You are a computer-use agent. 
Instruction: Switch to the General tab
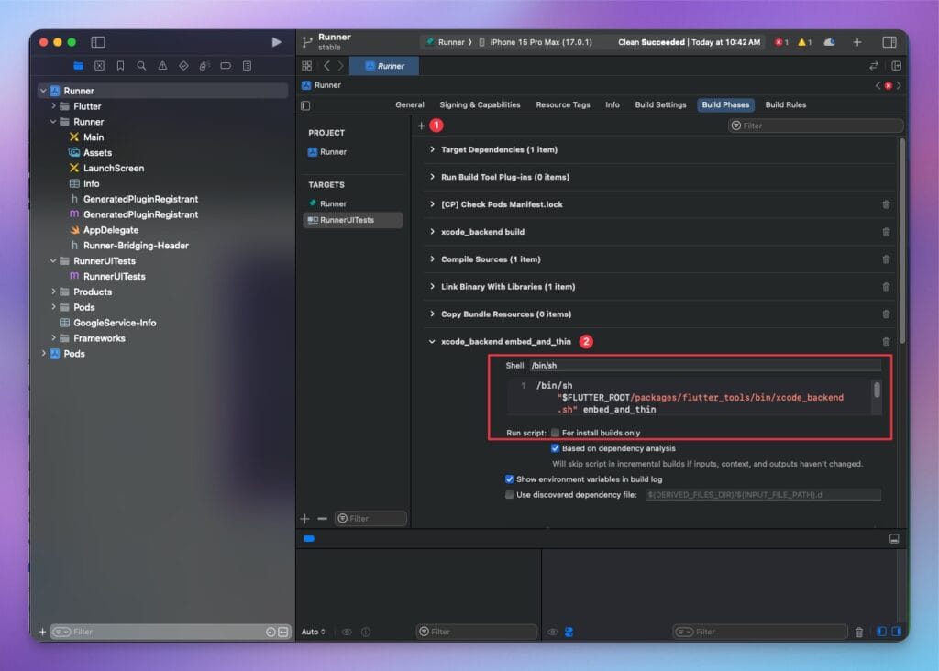click(x=410, y=104)
